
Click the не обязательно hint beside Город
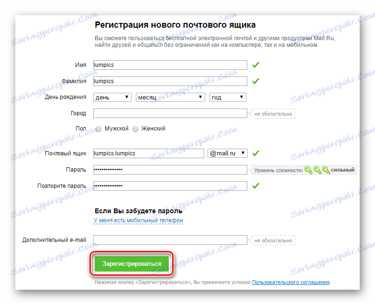click(x=273, y=114)
